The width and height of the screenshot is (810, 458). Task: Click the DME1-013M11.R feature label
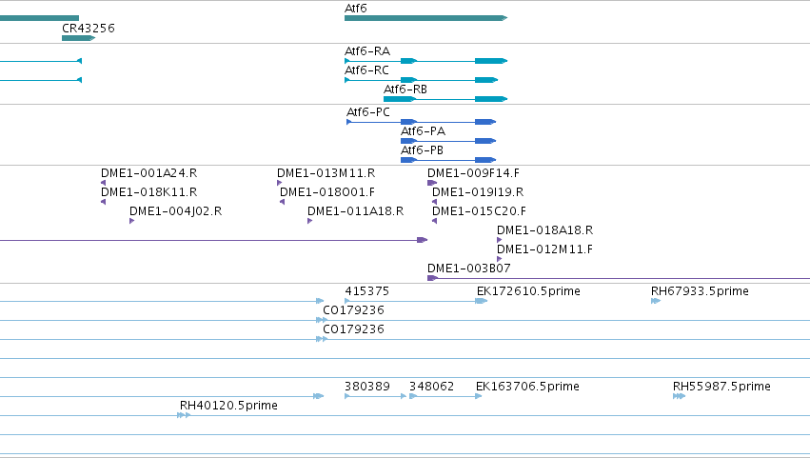[326, 173]
